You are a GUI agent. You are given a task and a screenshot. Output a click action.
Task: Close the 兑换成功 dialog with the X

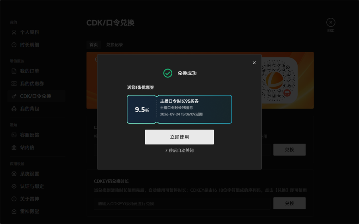tap(254, 63)
